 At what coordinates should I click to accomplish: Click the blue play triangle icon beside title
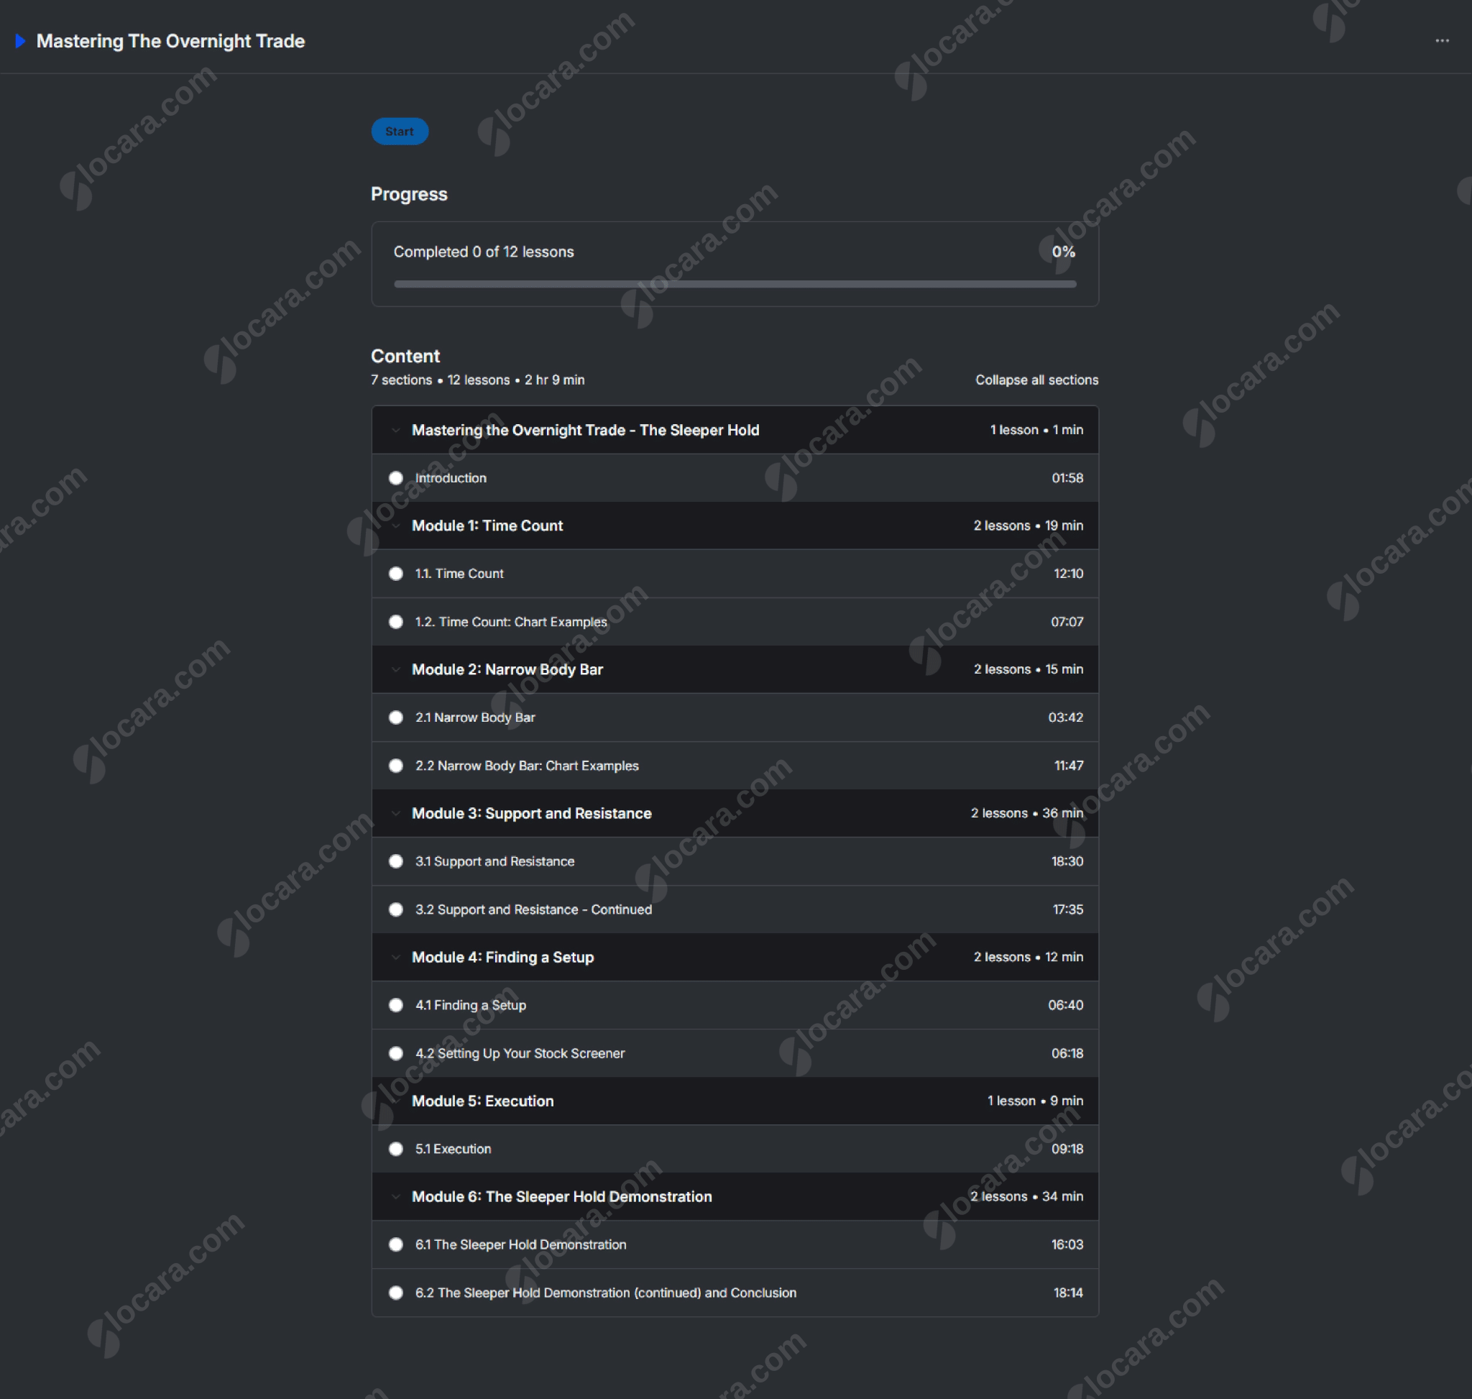click(20, 41)
